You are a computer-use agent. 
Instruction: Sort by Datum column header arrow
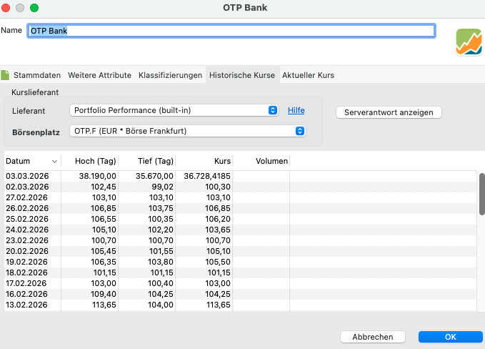pos(54,162)
